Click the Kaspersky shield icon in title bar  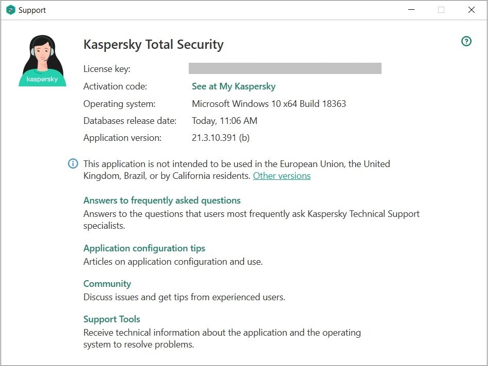click(10, 10)
